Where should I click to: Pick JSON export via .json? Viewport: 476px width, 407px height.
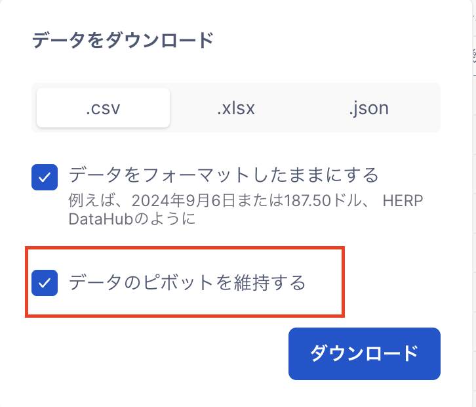click(x=368, y=108)
